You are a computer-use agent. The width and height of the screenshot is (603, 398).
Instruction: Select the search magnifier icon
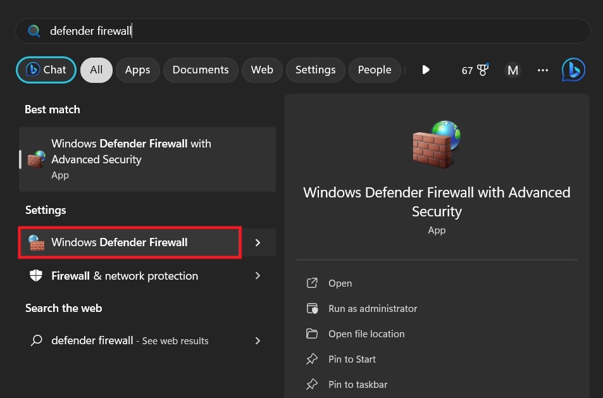pyautogui.click(x=34, y=30)
